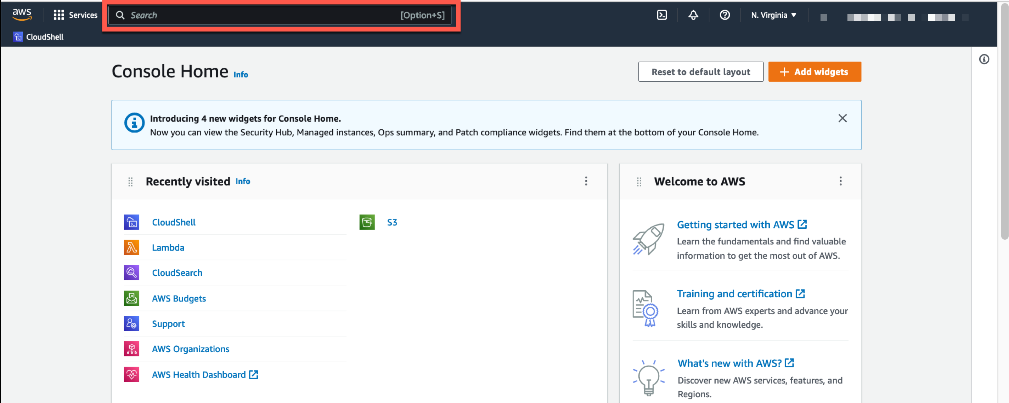The width and height of the screenshot is (1009, 403).
Task: Click AWS Budgets in recently visited
Action: [x=179, y=298]
